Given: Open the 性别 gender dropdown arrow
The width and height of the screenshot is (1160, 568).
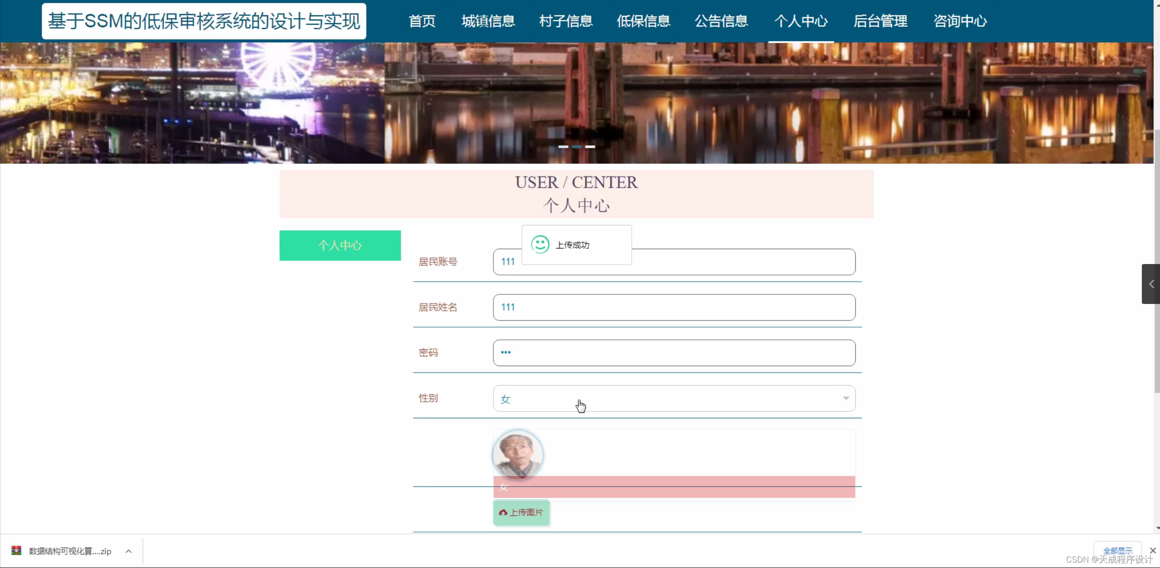Looking at the screenshot, I should tap(845, 398).
